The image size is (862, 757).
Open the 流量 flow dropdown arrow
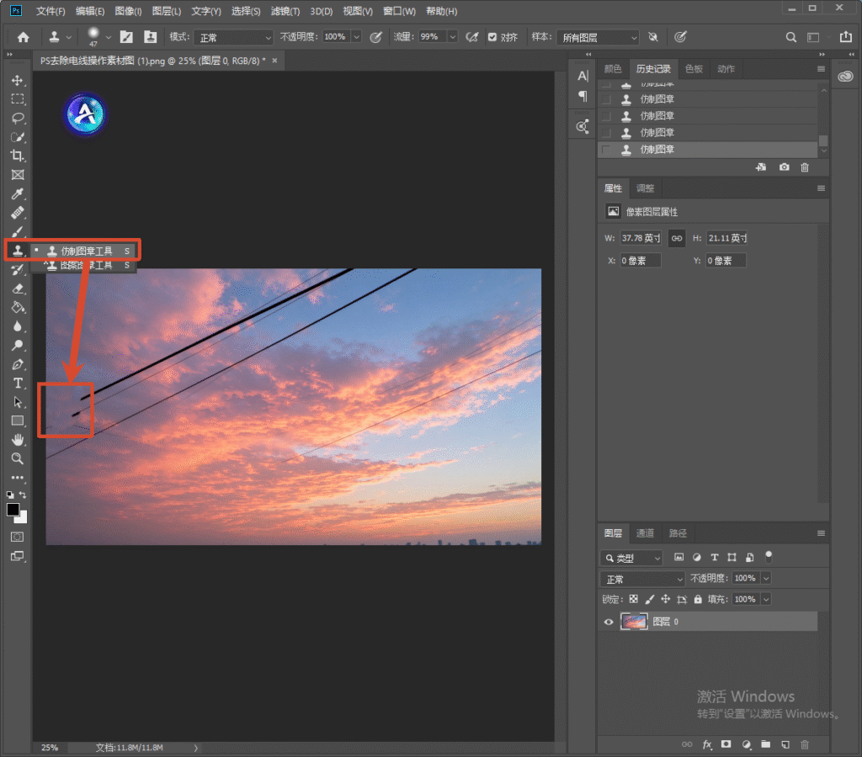click(452, 37)
